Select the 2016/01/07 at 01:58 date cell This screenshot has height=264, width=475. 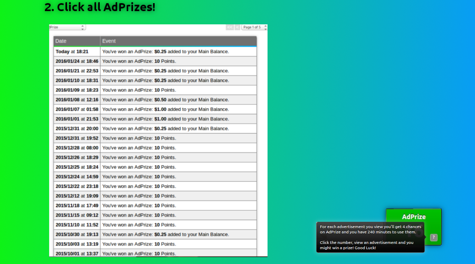click(x=77, y=109)
